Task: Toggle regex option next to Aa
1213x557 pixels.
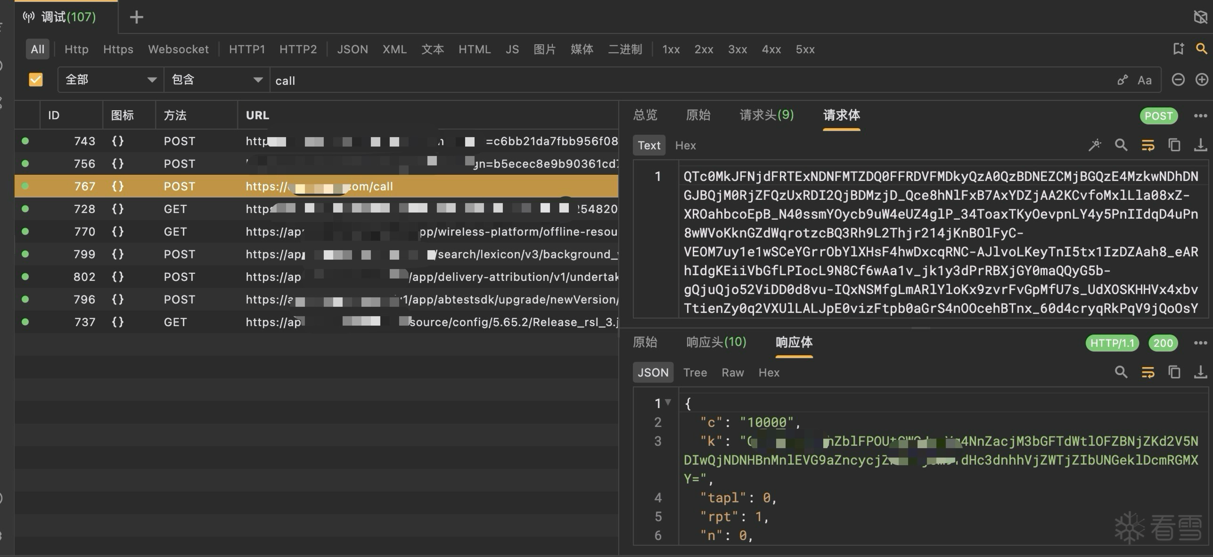Action: pos(1123,80)
